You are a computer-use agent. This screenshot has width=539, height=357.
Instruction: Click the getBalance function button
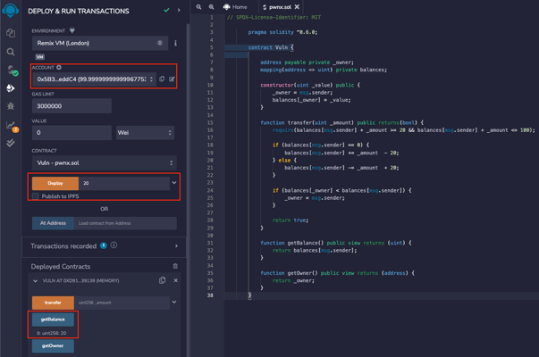click(x=53, y=319)
